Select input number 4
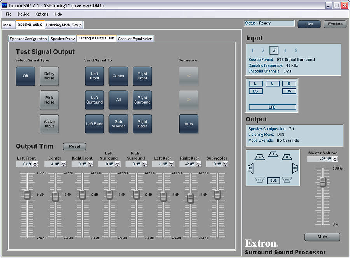Viewport: 350px width, 258px height. coord(285,51)
